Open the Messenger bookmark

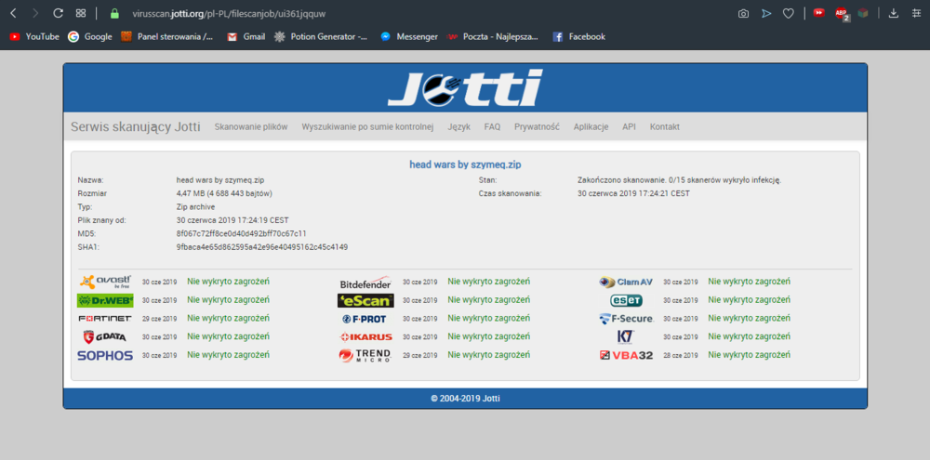409,37
